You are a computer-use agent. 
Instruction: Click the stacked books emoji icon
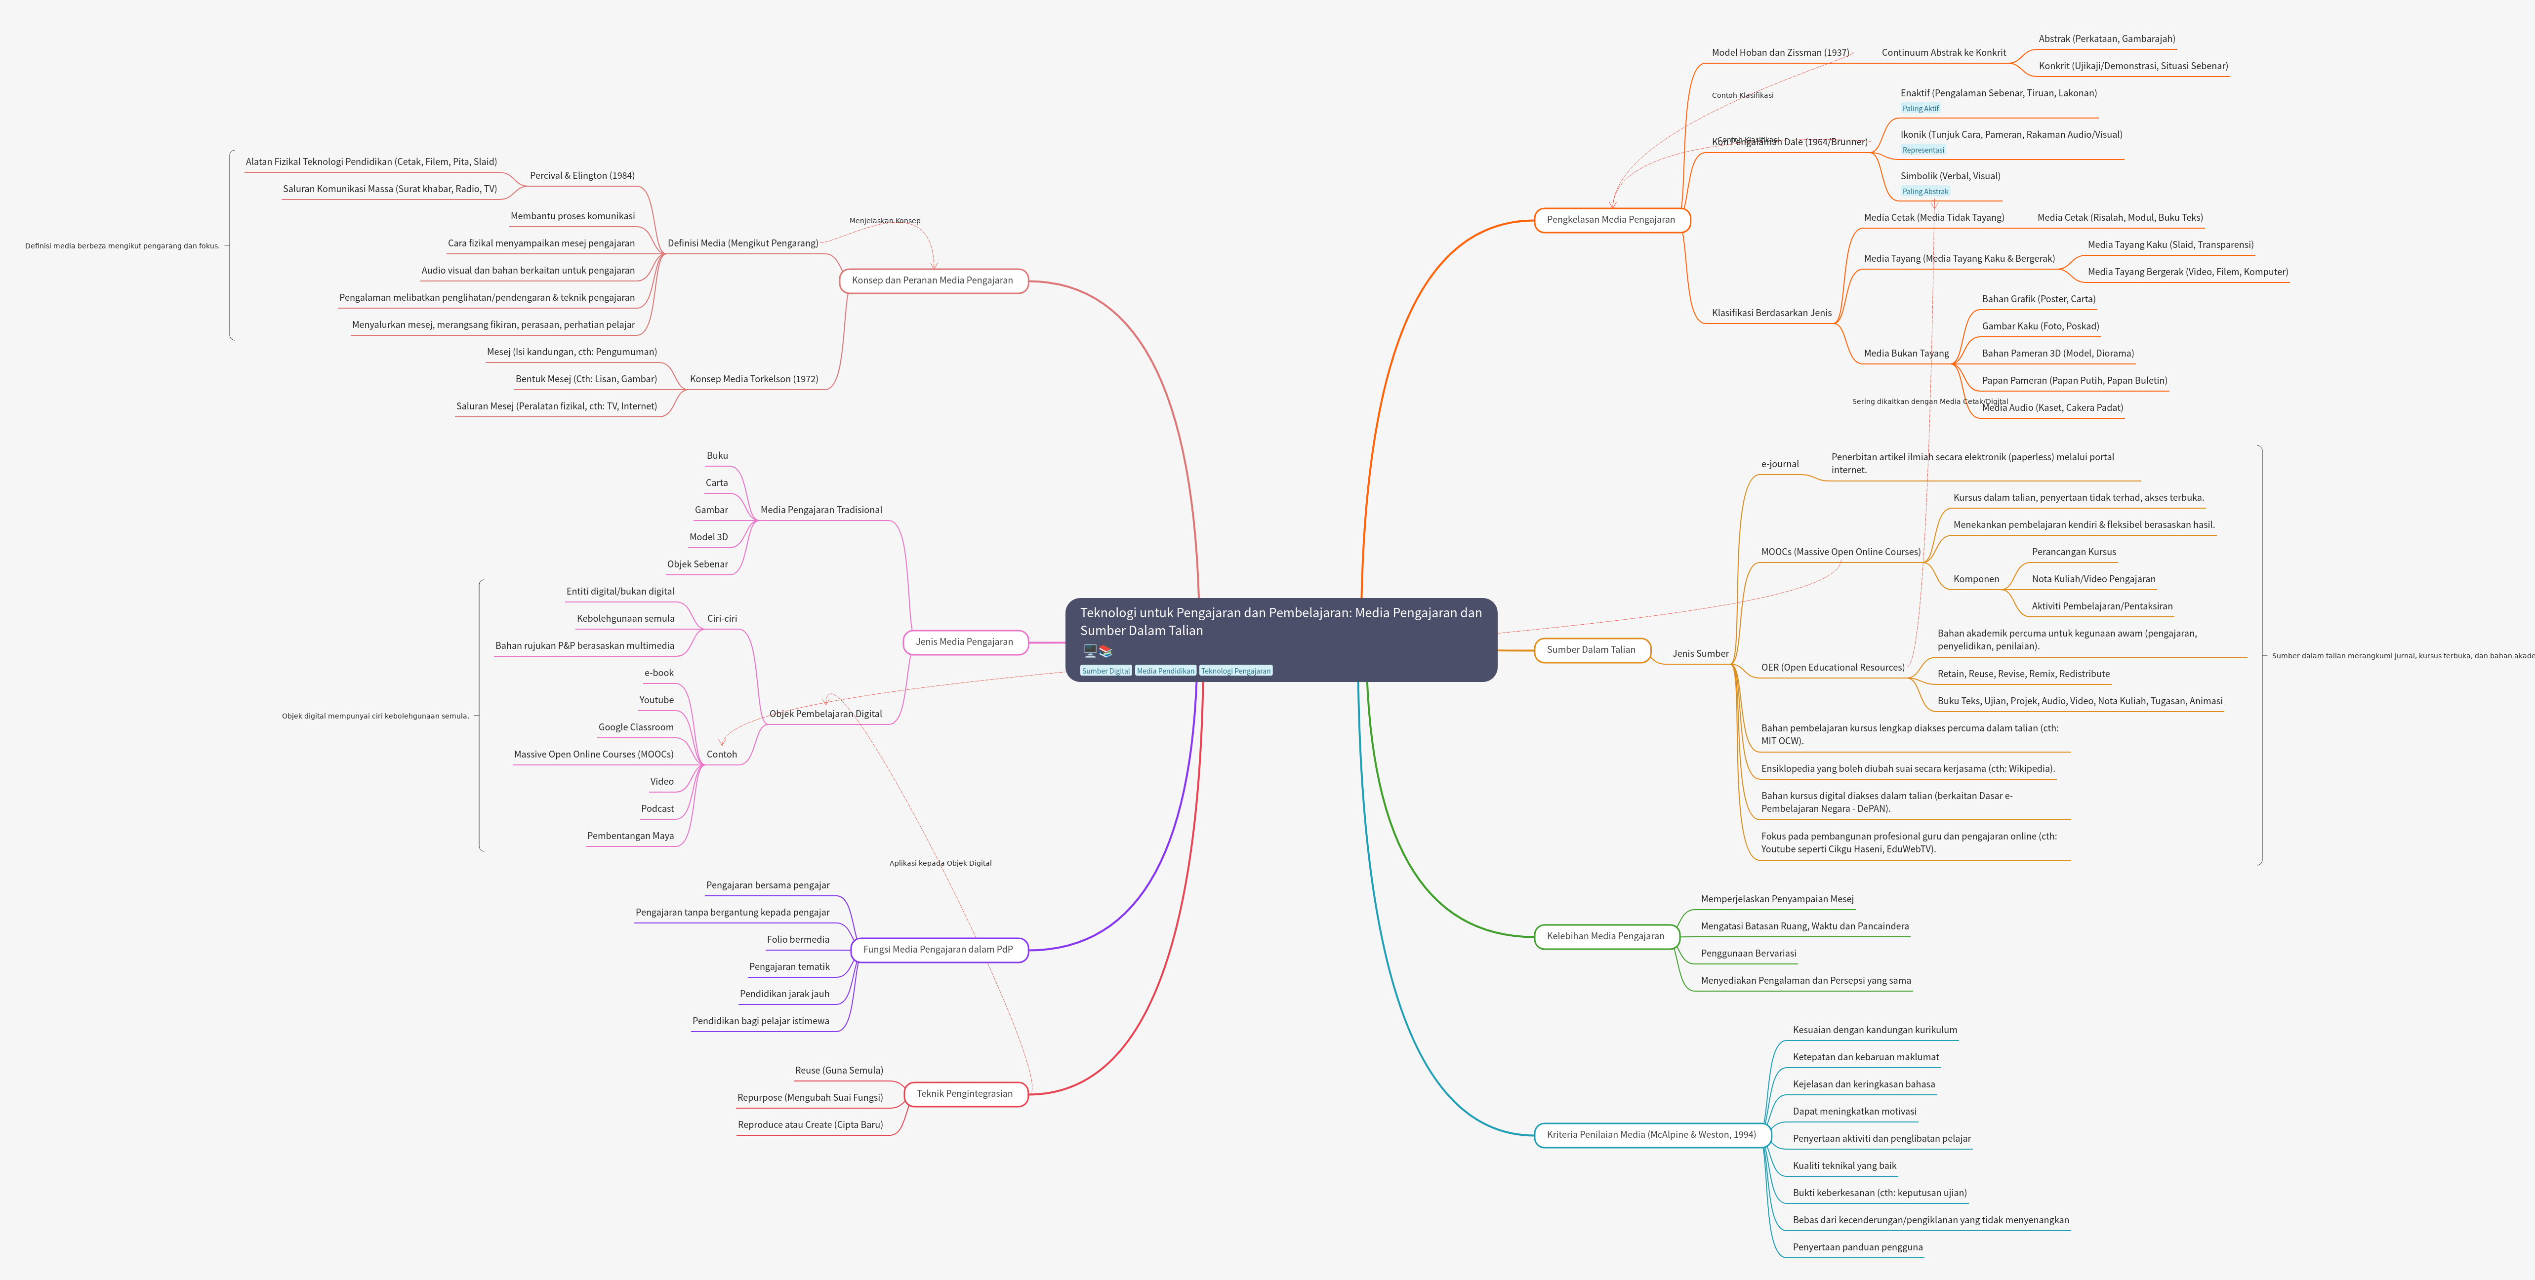pos(1105,651)
